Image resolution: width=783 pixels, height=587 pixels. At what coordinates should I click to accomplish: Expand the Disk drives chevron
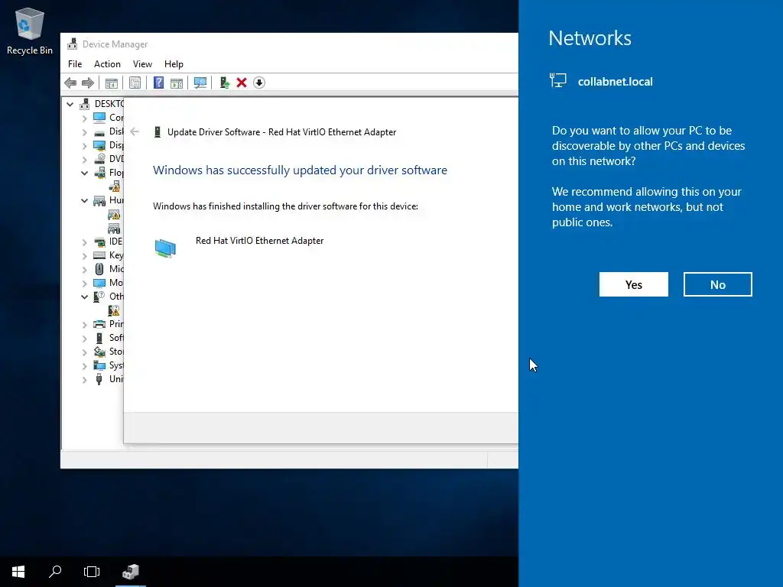click(x=84, y=132)
